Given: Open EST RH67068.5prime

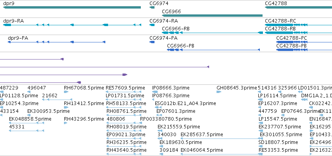Looking at the screenshot, I should (x=84, y=88).
